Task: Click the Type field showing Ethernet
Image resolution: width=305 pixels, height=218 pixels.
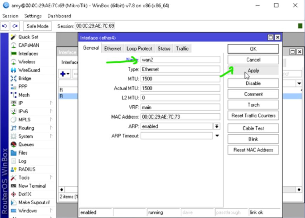Action: [x=181, y=69]
